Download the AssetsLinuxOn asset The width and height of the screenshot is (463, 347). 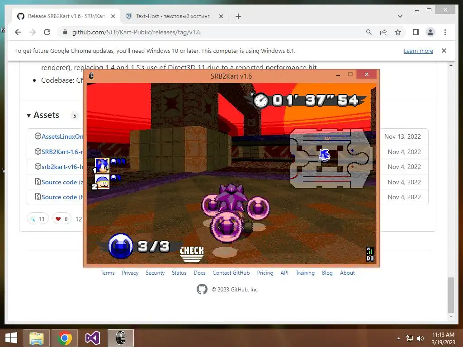pyautogui.click(x=62, y=136)
